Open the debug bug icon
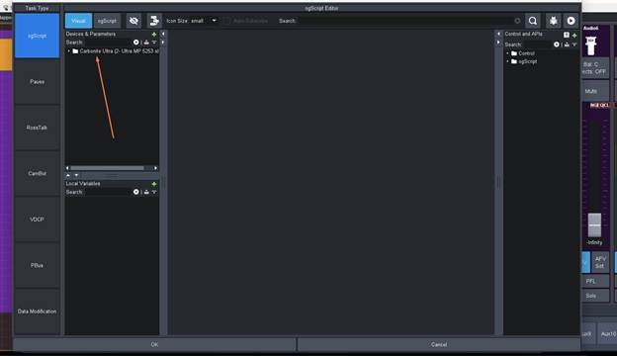The height and width of the screenshot is (356, 617). (x=554, y=21)
